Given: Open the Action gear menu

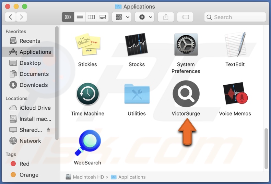Looking at the screenshot, I should click(x=145, y=17).
